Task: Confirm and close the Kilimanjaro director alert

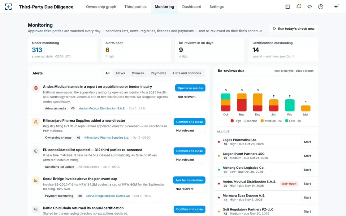Action: 189,122
